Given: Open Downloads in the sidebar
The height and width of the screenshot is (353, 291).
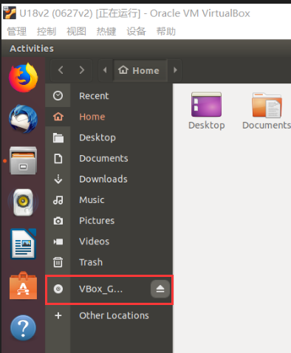Looking at the screenshot, I should [109, 179].
